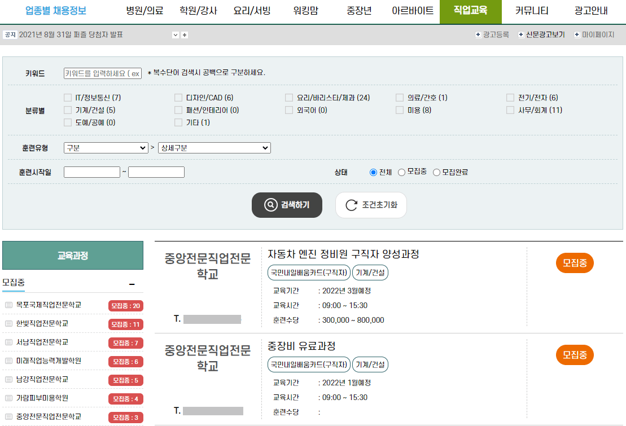The image size is (626, 426).
Task: Click the list icon beside 가람피부미용학원
Action: click(x=9, y=398)
